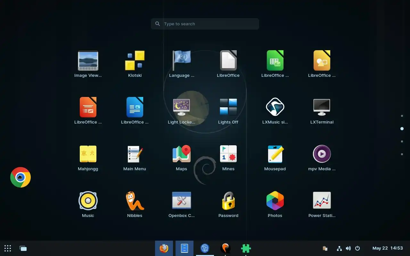This screenshot has width=410, height=256.
Task: Switch to Firefox in the taskbar
Action: [x=164, y=248]
